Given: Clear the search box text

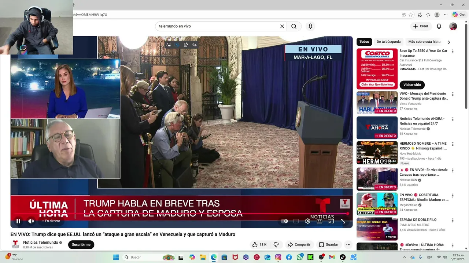Looking at the screenshot, I should click(x=282, y=26).
